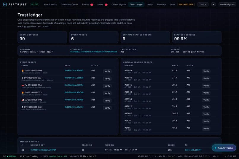This screenshot has width=239, height=159.
Task: Open the How it works page
Action: click(50, 4)
